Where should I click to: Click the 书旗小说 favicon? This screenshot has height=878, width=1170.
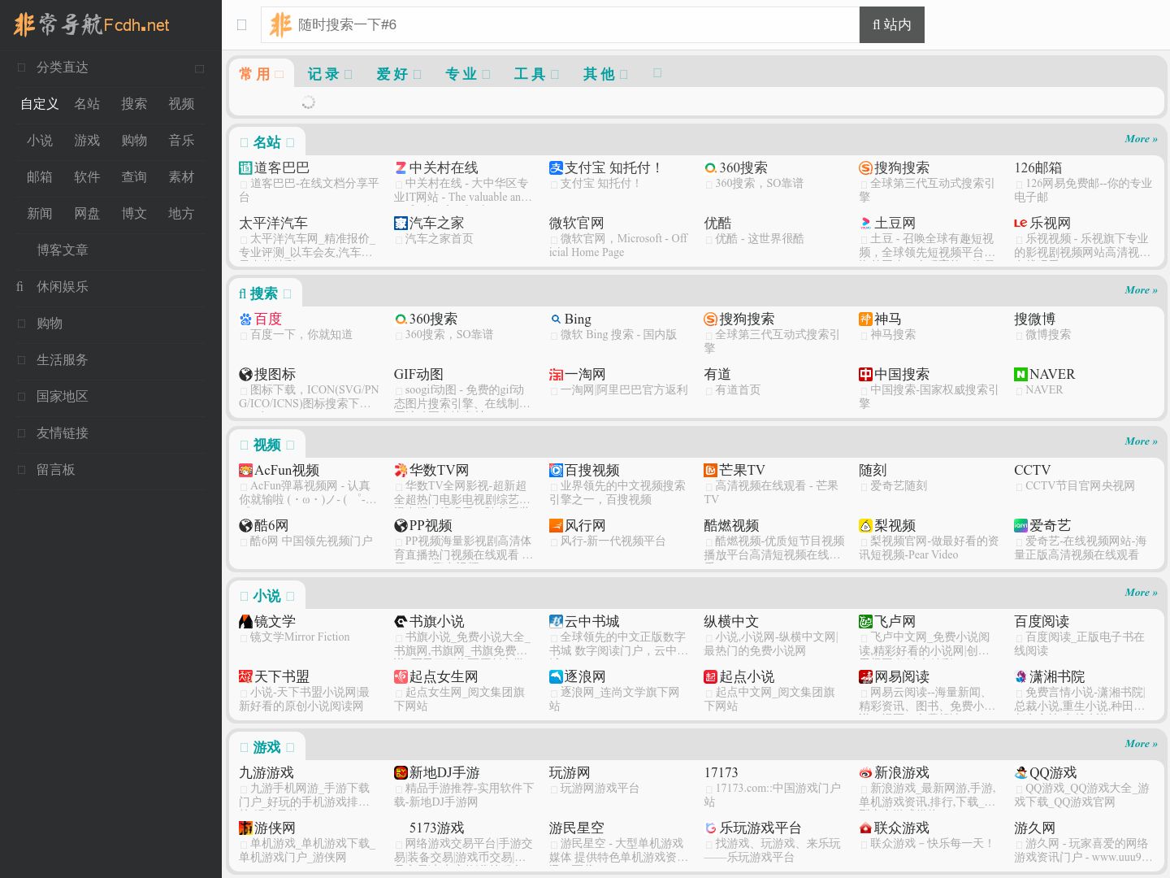click(401, 622)
